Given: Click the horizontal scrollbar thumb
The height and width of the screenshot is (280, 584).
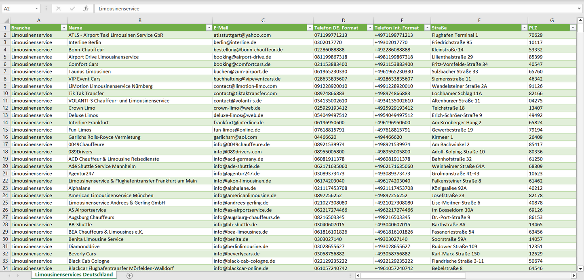Looking at the screenshot, I should [x=413, y=276].
